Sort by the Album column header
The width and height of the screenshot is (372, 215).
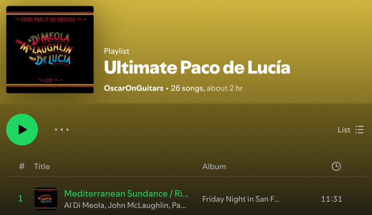214,166
